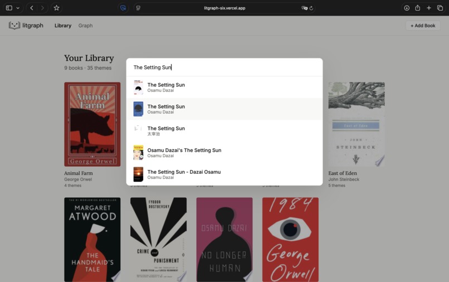Image resolution: width=449 pixels, height=282 pixels.
Task: Switch to the Graph tab
Action: pyautogui.click(x=85, y=26)
